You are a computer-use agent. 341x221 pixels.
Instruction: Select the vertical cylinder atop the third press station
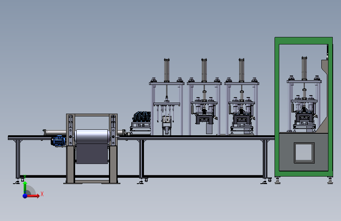tap(241, 70)
